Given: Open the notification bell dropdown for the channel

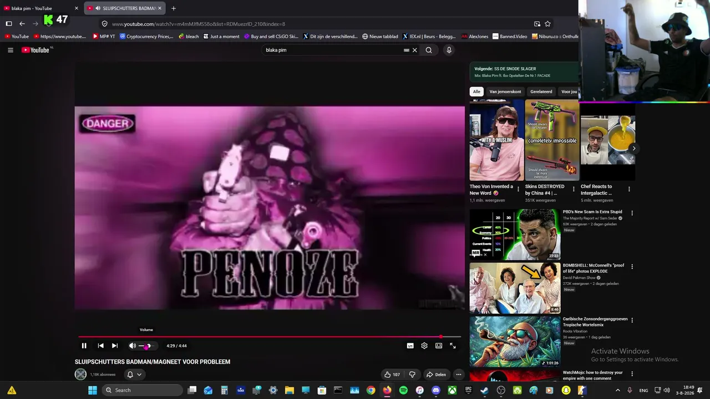Looking at the screenshot, I should tap(134, 375).
